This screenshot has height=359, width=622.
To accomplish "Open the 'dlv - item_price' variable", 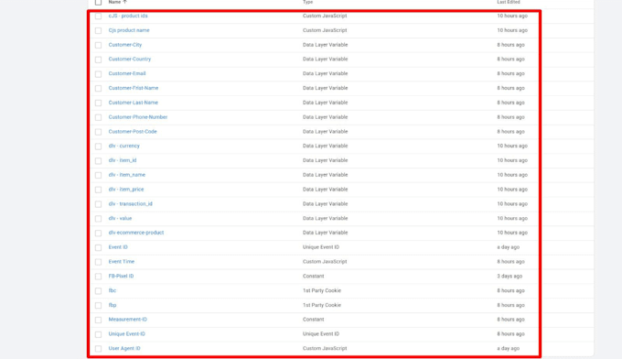I will (x=126, y=190).
